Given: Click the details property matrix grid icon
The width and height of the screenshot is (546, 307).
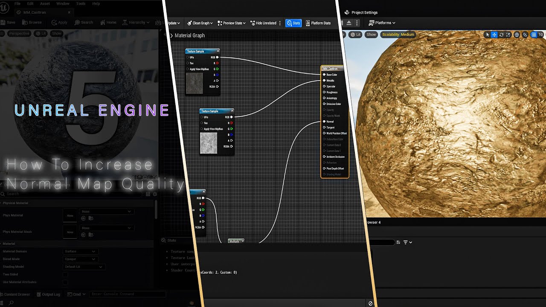Looking at the screenshot, I should (x=148, y=194).
